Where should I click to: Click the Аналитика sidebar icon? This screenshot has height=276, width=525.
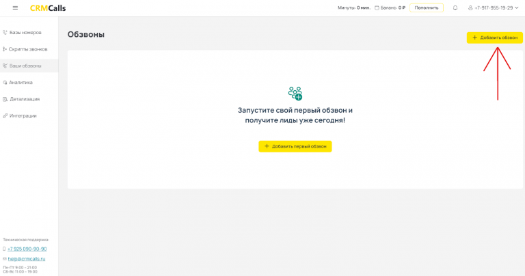coord(5,83)
